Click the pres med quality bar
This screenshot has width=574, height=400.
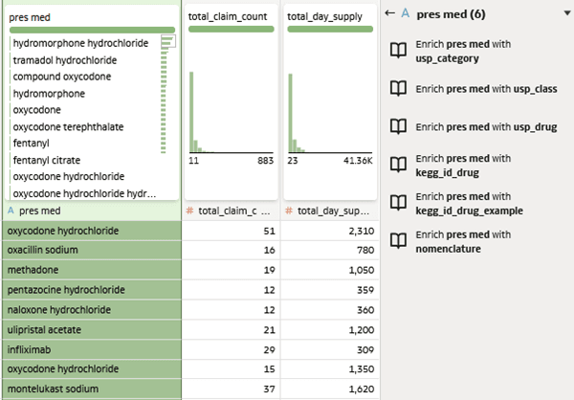(x=92, y=30)
